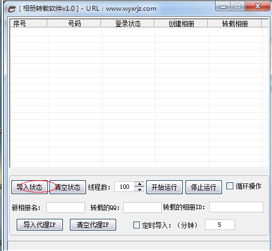This screenshot has height=251, width=272.
Task: Click the 导入代理IP button
Action: 40,225
